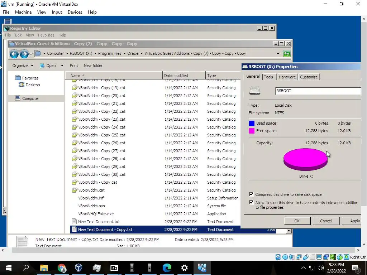Click the VirtualBox hard disk status icon

(x=278, y=257)
